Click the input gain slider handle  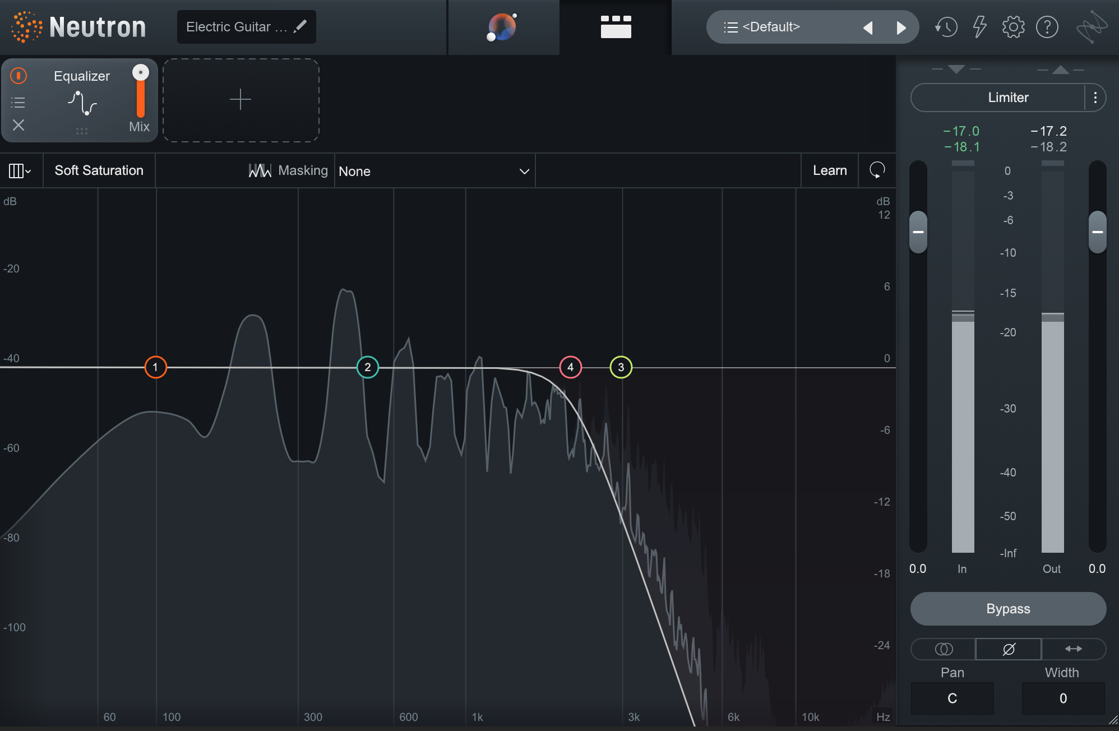tap(918, 232)
